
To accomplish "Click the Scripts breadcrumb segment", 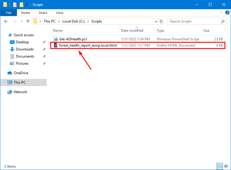I will 97,21.
